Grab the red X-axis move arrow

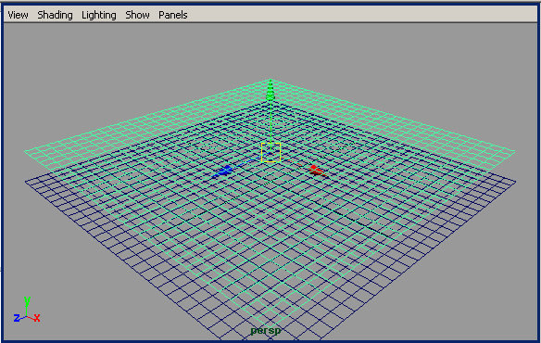pyautogui.click(x=317, y=171)
